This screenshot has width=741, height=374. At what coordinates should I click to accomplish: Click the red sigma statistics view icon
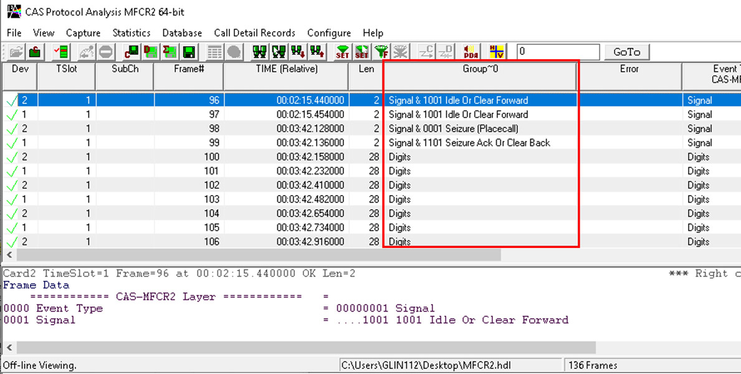170,52
